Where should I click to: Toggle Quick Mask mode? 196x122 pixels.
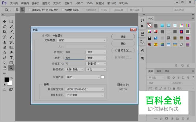click(x=5, y=89)
